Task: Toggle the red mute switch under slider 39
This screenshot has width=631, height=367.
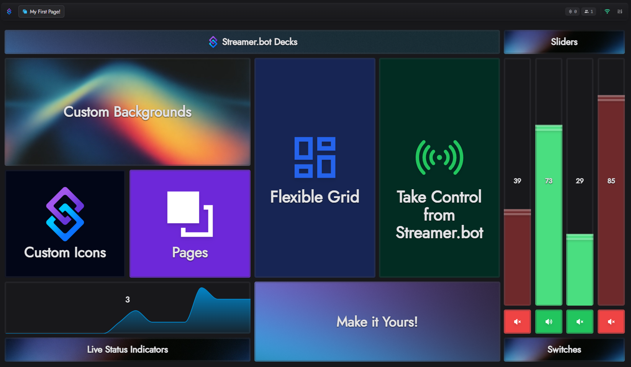Action: click(x=517, y=322)
